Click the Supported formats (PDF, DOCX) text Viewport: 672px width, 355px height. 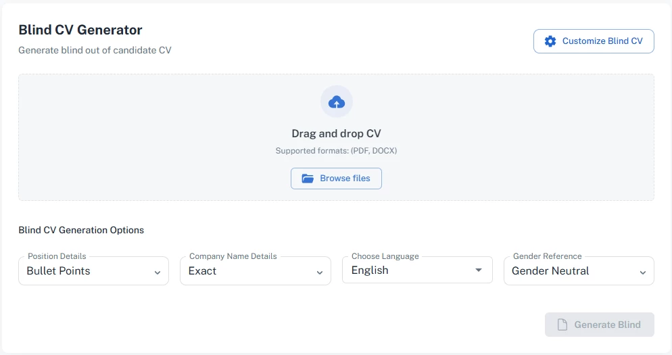click(336, 151)
